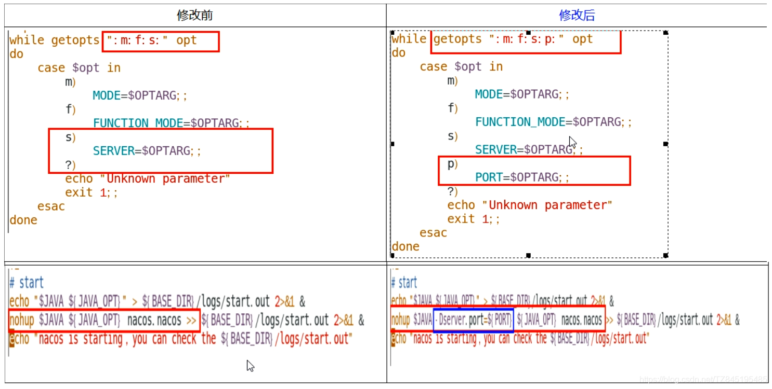
Task: Click the 'p)' case label in 修改后 code
Action: (453, 164)
